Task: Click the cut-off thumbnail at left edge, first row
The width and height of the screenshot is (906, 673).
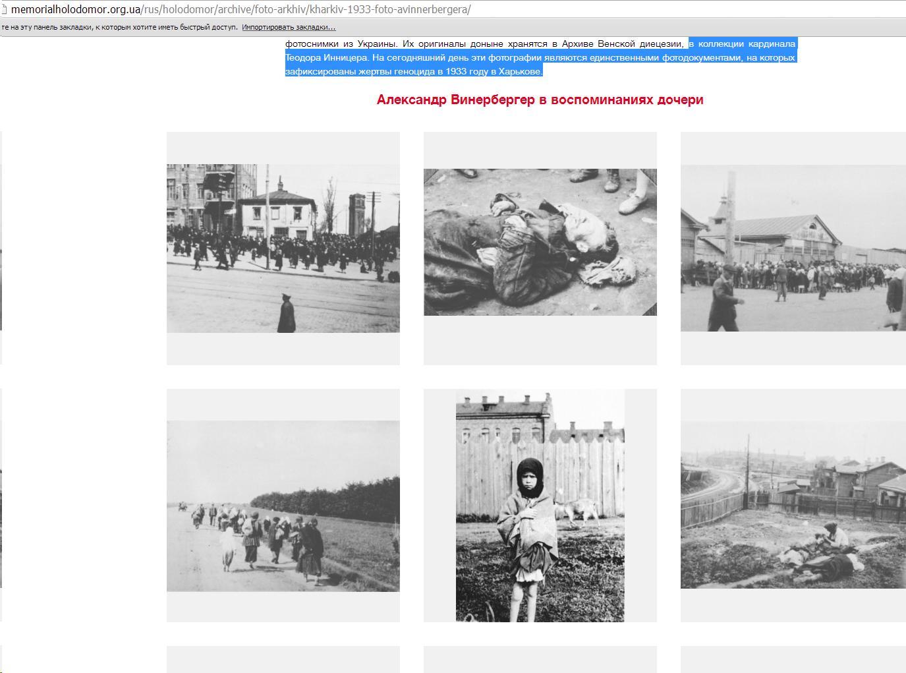Action: (x=1, y=248)
